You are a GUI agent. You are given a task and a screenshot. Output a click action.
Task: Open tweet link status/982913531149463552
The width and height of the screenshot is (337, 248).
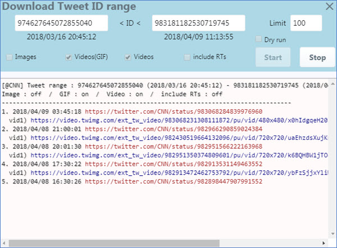coord(174,164)
